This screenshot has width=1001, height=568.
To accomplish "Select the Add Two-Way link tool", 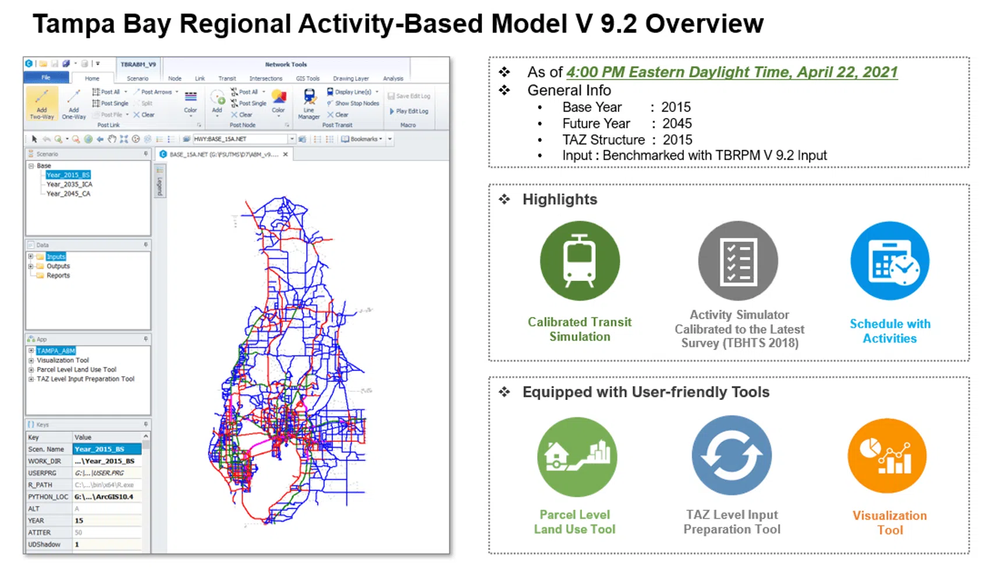I will (x=41, y=103).
